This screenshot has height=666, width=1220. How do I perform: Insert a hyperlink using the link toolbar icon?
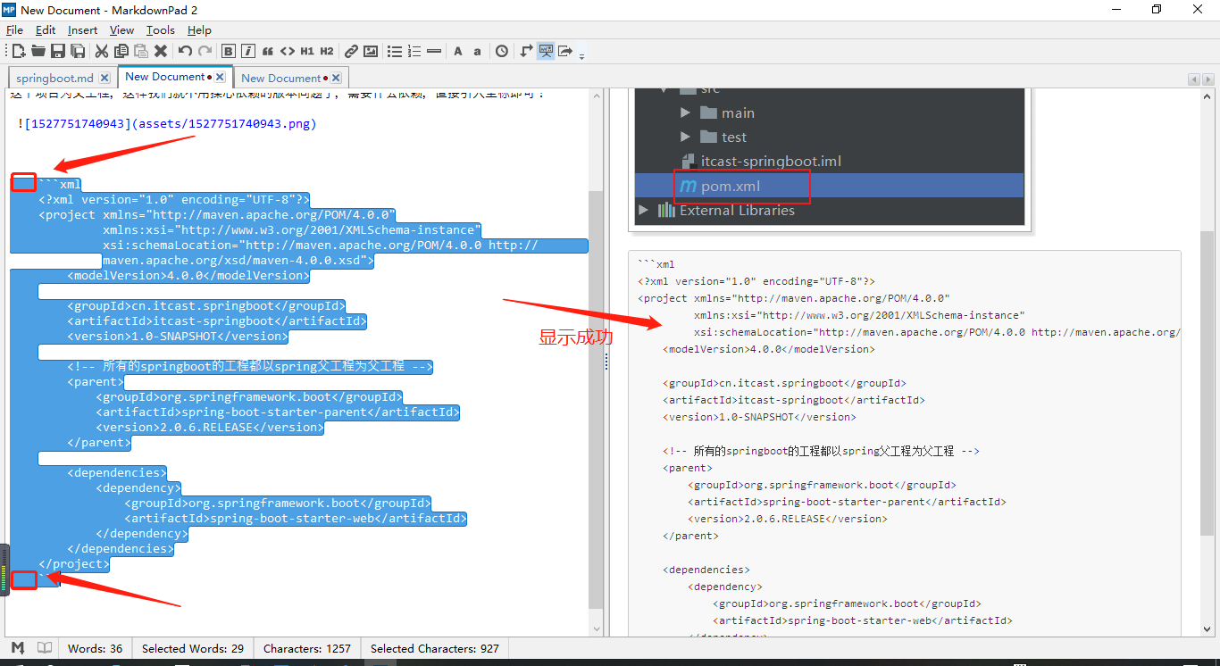pyautogui.click(x=351, y=51)
